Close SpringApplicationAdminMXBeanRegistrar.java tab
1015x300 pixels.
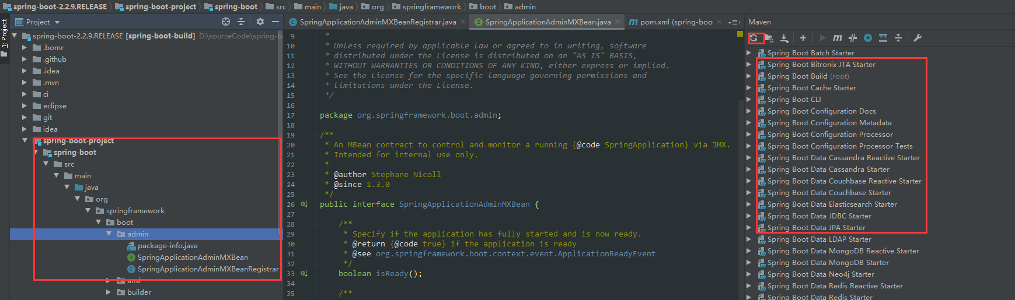pyautogui.click(x=463, y=22)
